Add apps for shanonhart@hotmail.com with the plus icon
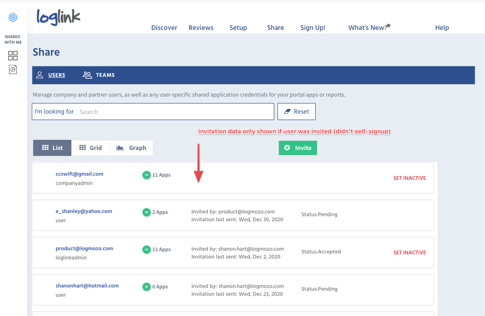This screenshot has height=316, width=485. [x=146, y=287]
